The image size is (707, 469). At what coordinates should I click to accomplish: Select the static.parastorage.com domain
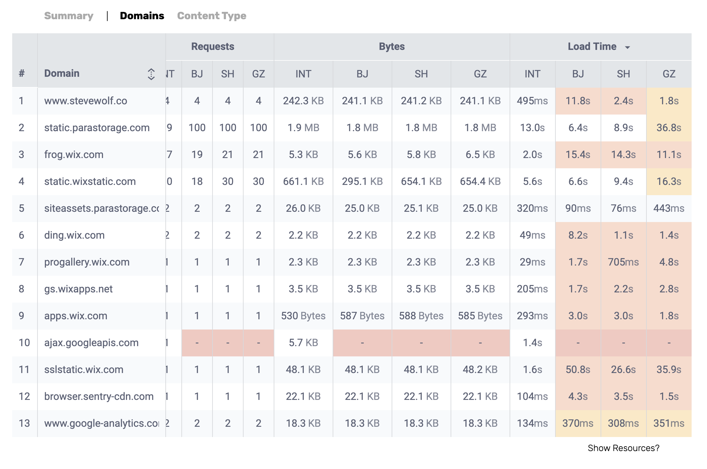click(97, 128)
